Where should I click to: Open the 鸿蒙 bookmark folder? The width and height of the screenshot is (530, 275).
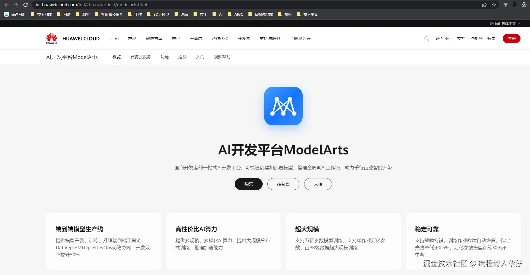[181, 14]
